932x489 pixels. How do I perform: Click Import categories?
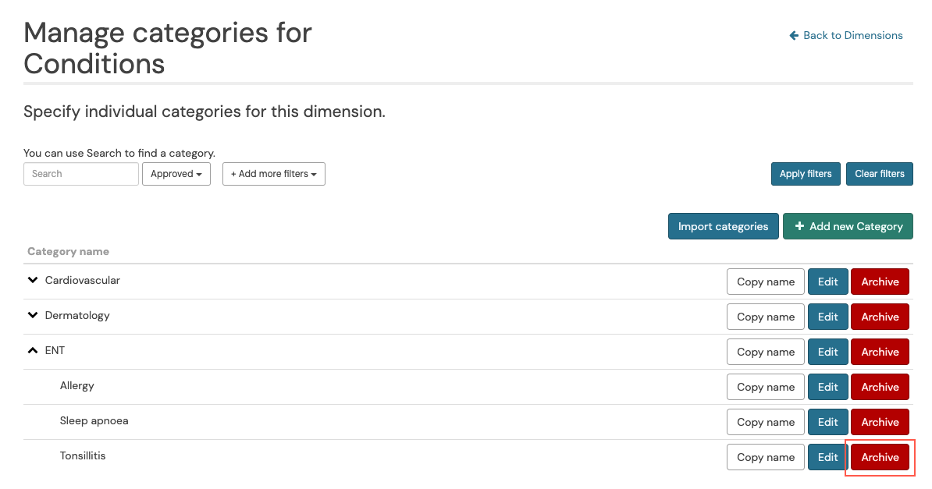[723, 226]
